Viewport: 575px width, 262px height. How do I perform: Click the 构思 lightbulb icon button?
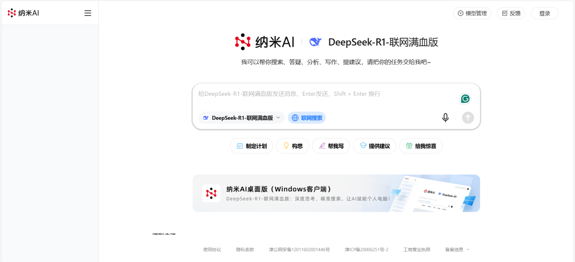point(286,146)
